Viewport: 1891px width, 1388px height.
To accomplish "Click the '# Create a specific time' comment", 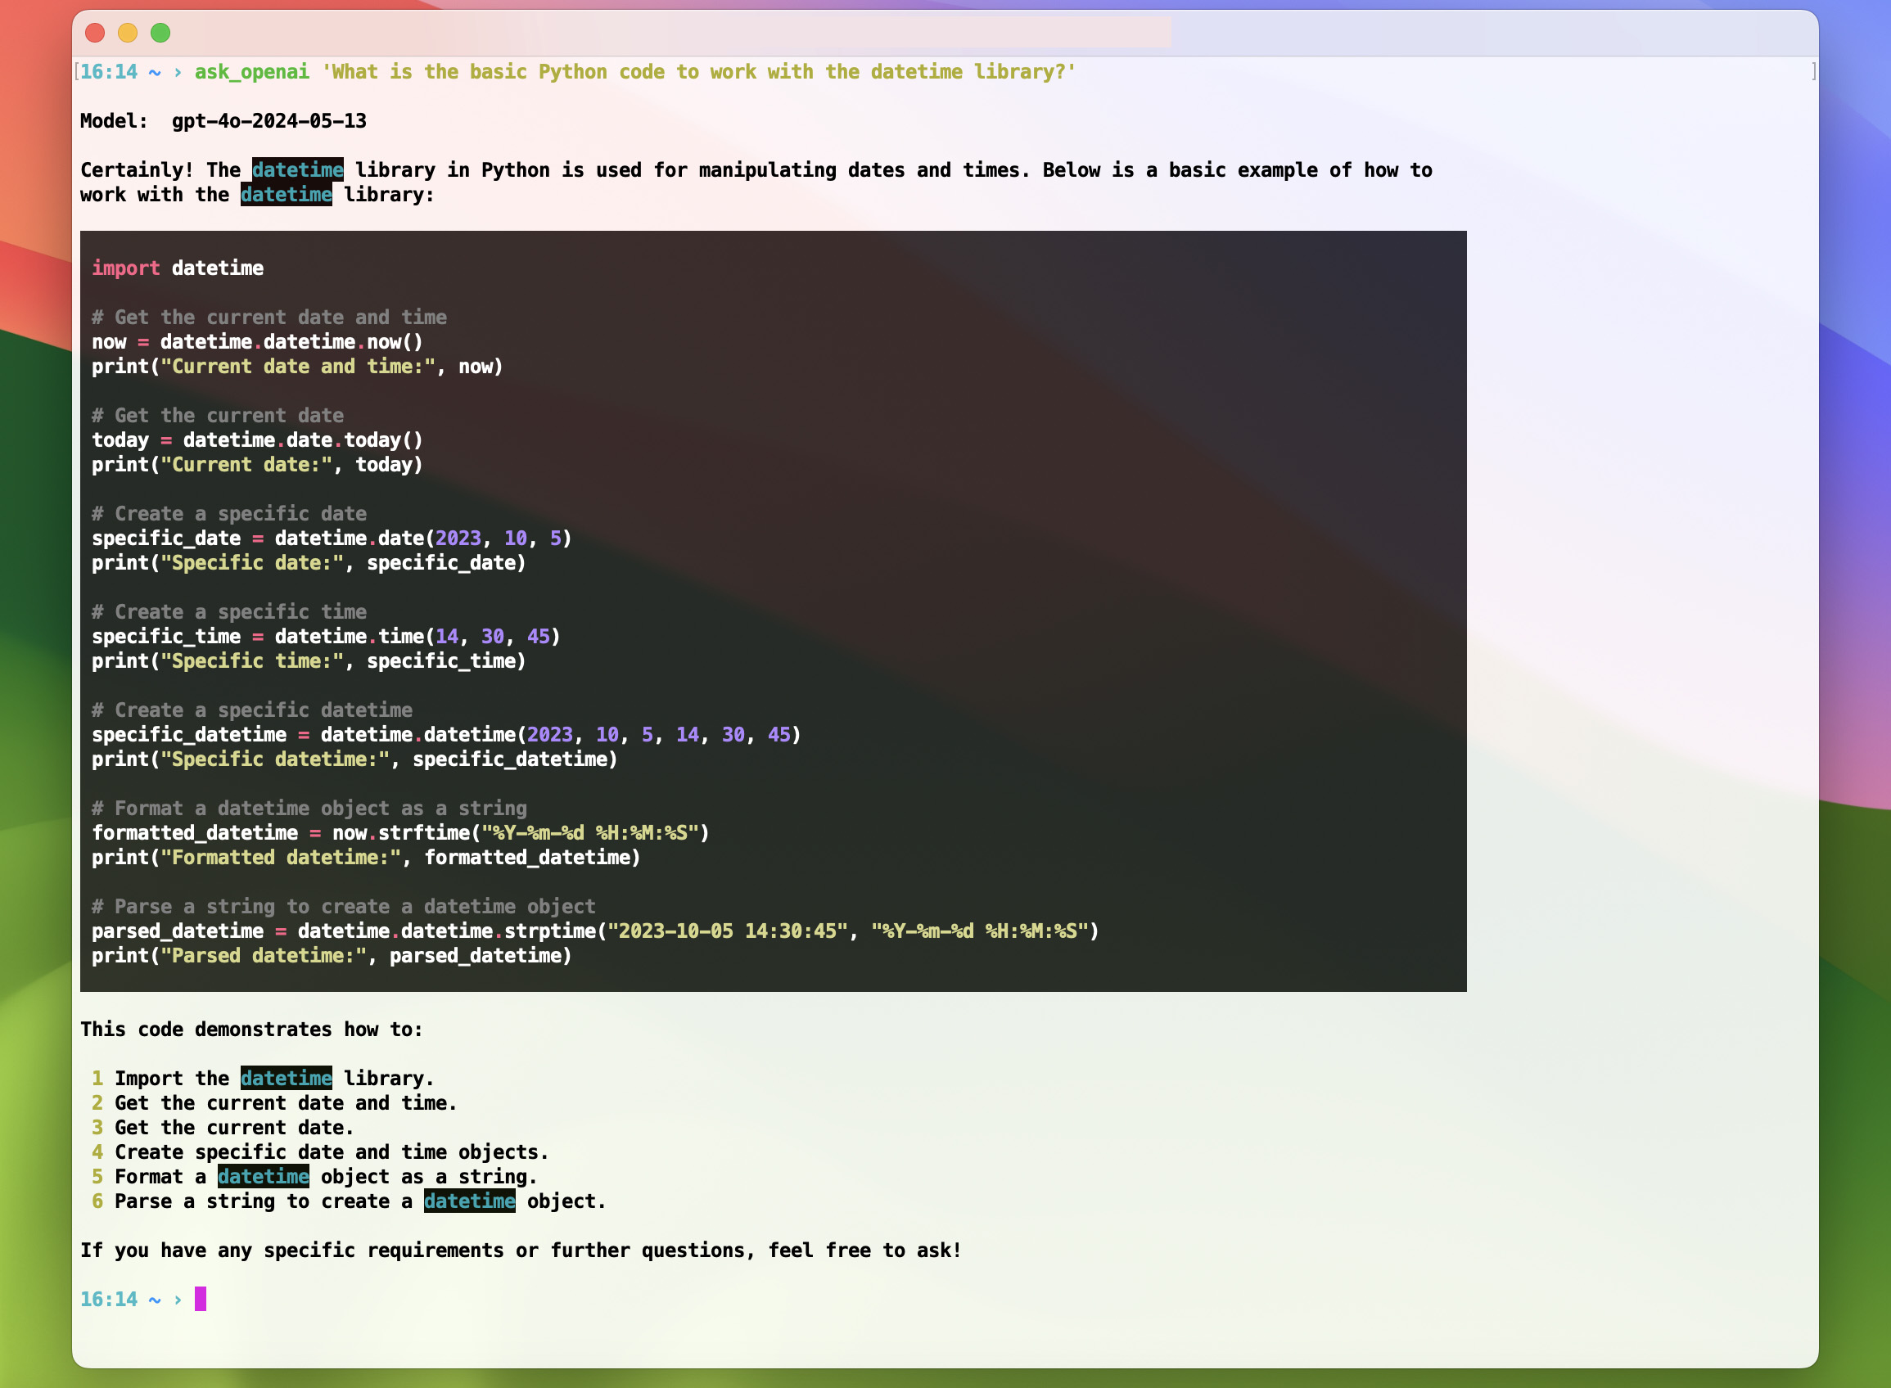I will (x=228, y=611).
